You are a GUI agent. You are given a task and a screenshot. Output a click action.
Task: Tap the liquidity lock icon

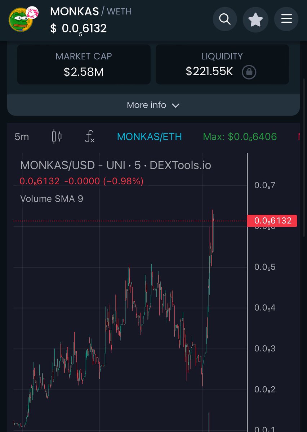coord(249,72)
